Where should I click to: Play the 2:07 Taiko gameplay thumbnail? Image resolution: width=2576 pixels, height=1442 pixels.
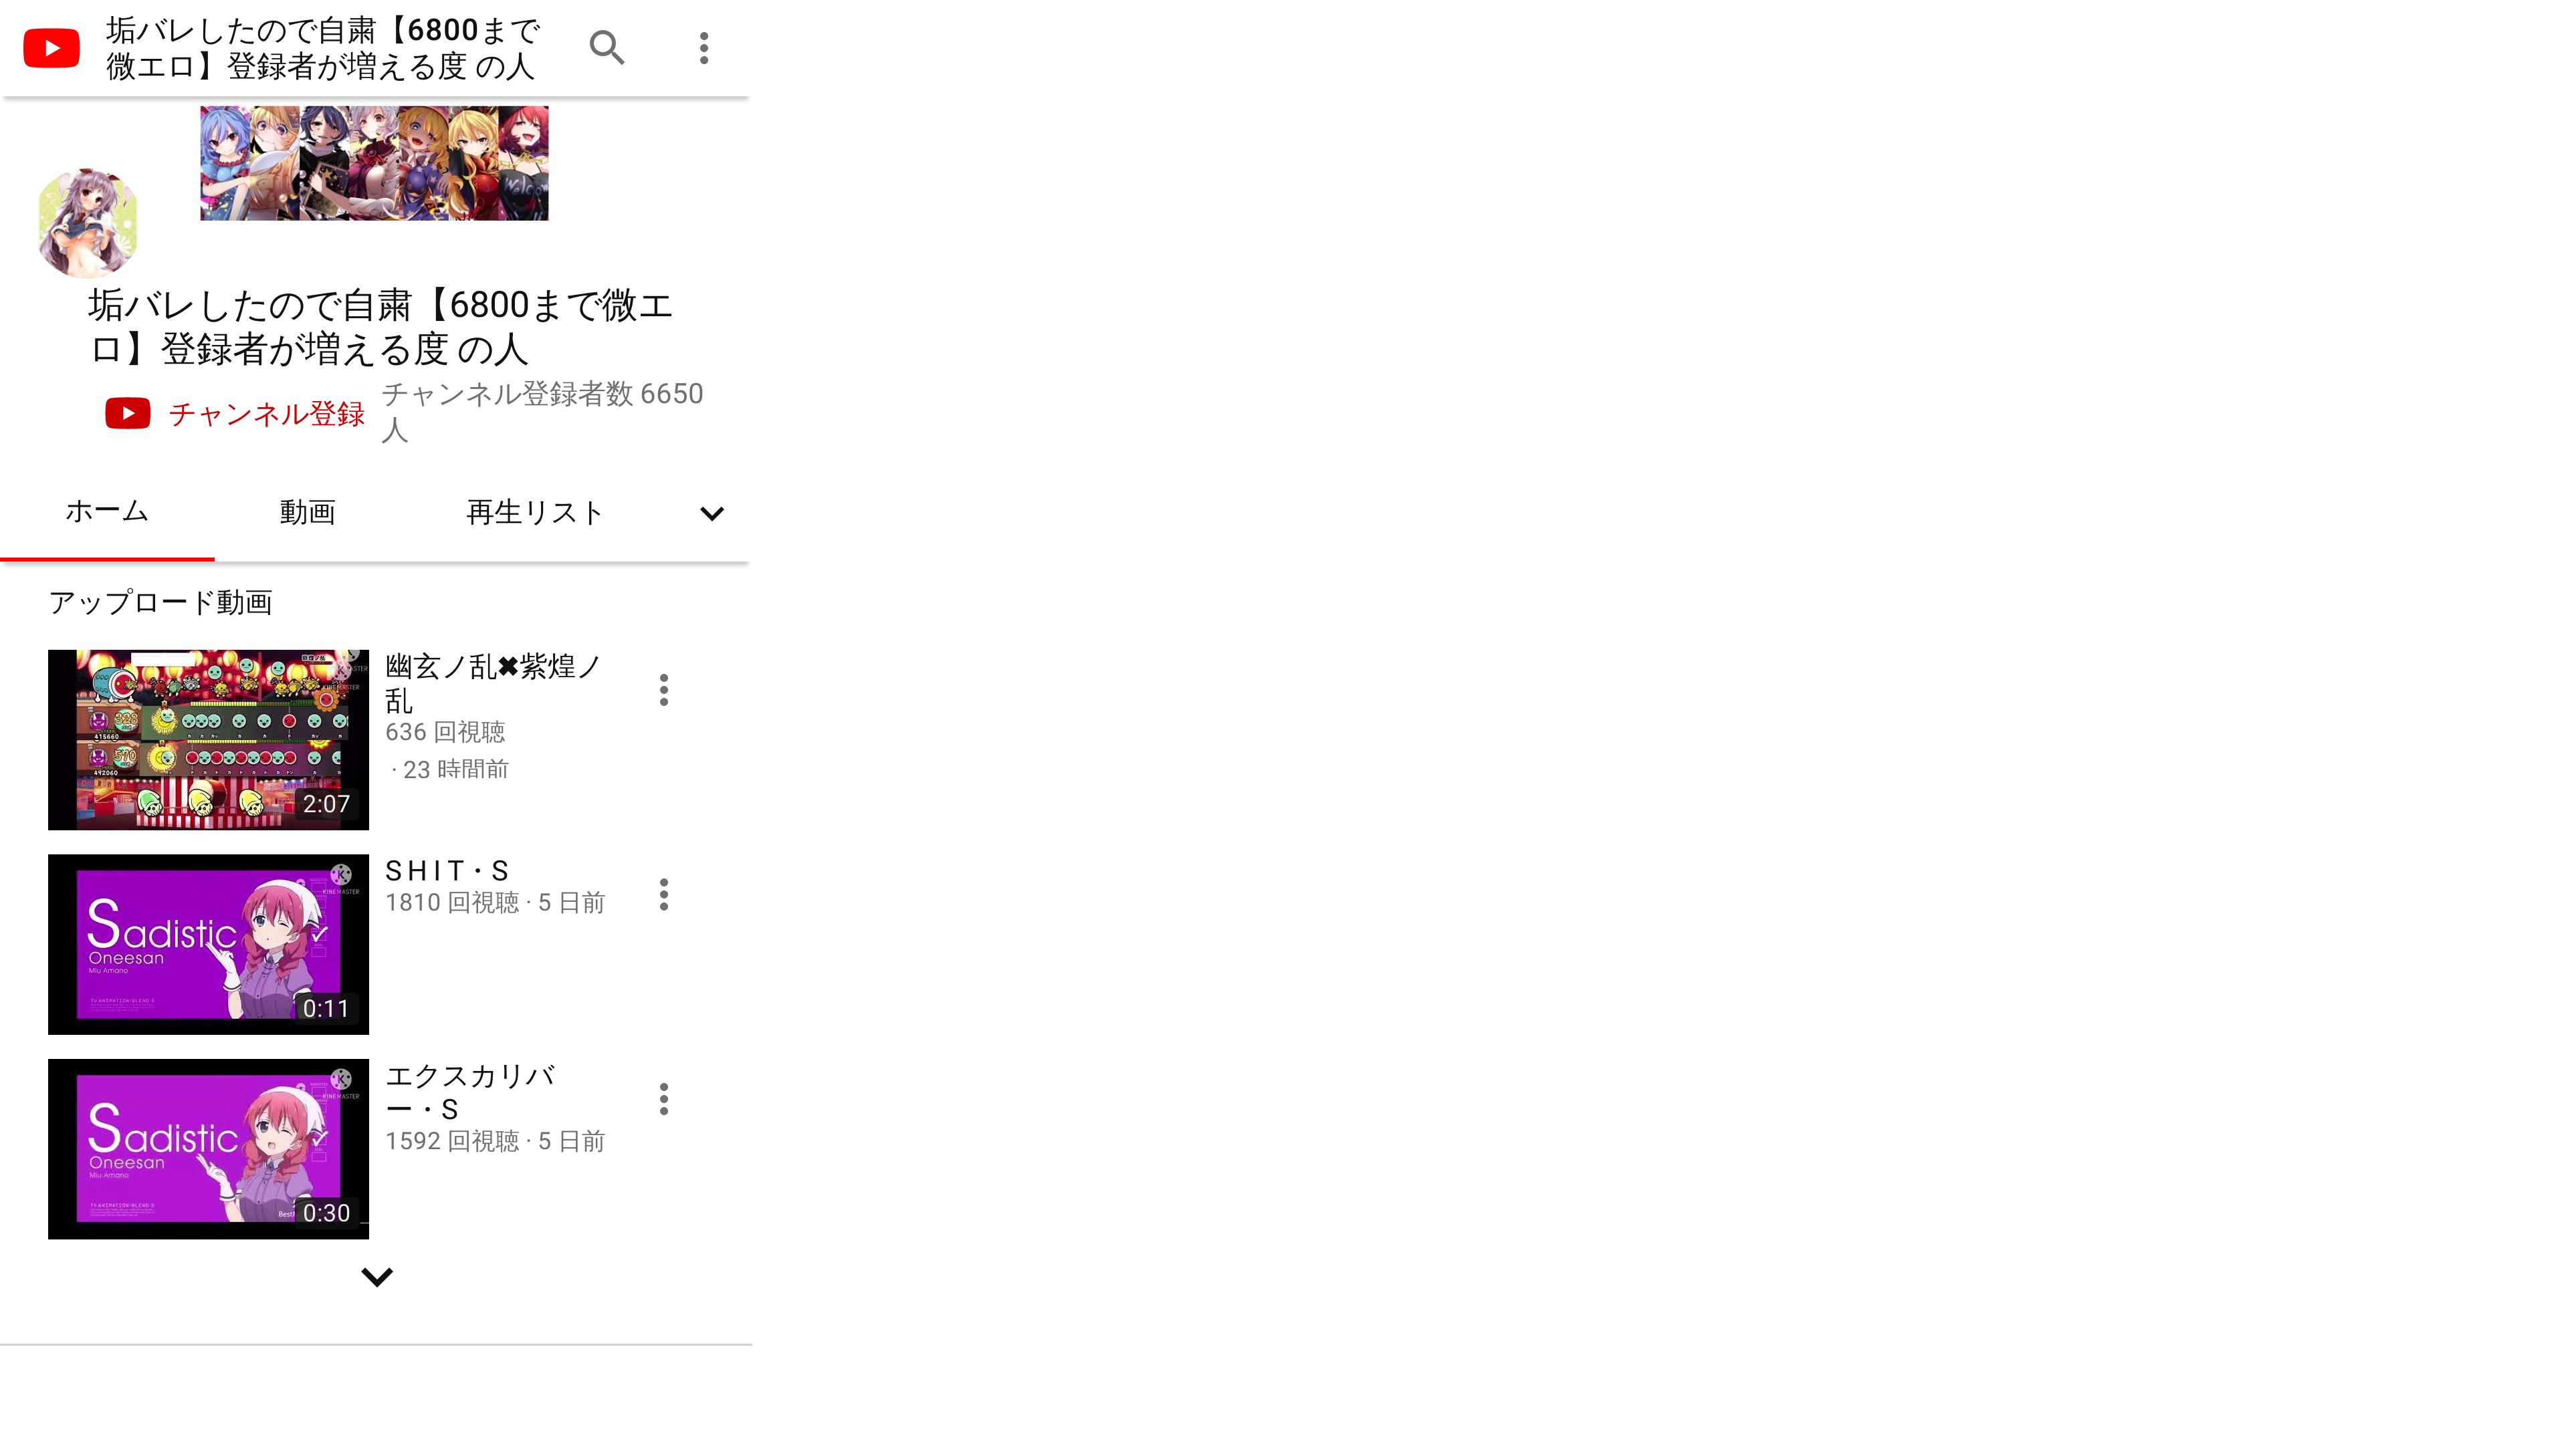[x=208, y=740]
